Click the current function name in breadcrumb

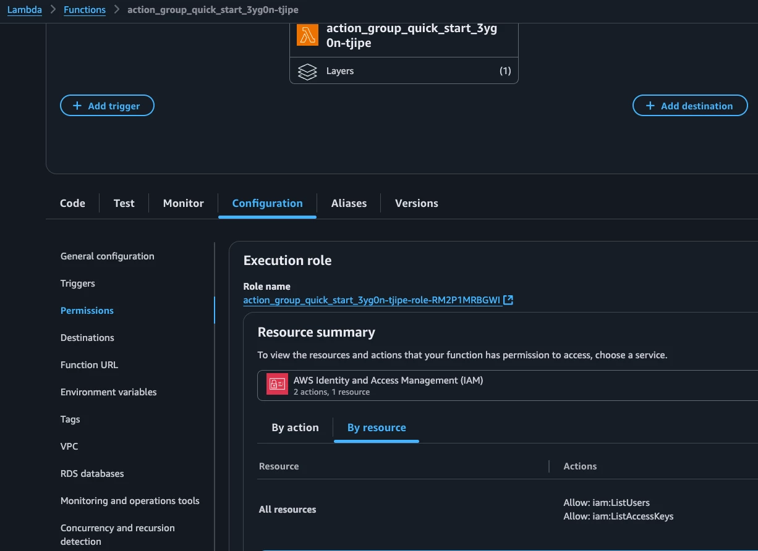[x=213, y=10]
